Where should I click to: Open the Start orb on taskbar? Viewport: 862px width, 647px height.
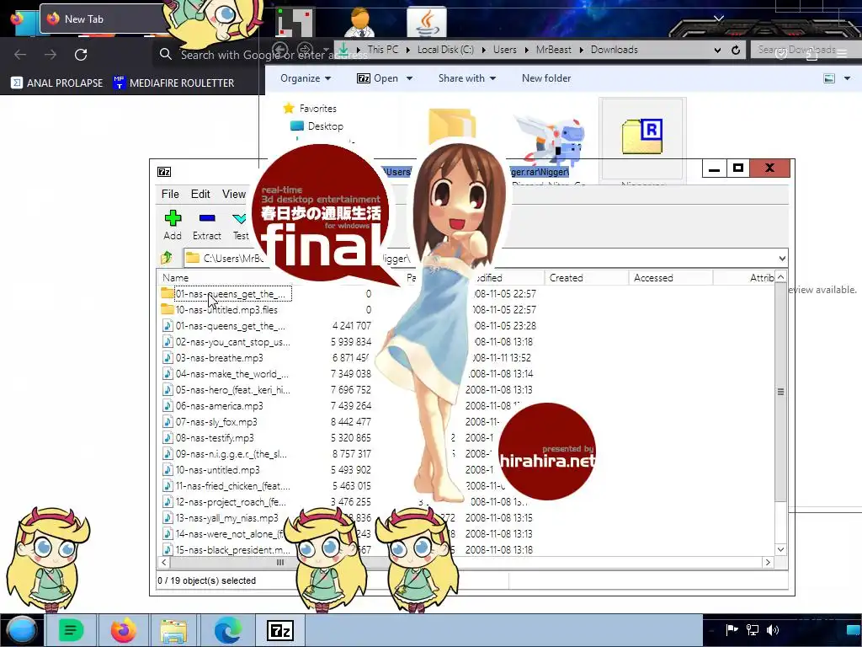point(21,630)
